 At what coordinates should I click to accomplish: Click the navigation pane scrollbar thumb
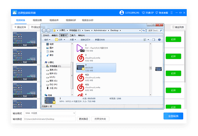click(x=72, y=76)
